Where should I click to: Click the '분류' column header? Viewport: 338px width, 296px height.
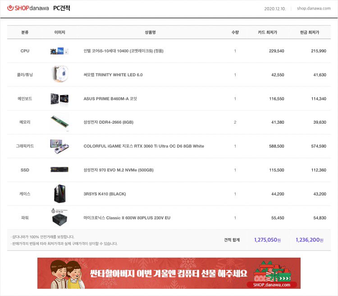[x=25, y=32]
